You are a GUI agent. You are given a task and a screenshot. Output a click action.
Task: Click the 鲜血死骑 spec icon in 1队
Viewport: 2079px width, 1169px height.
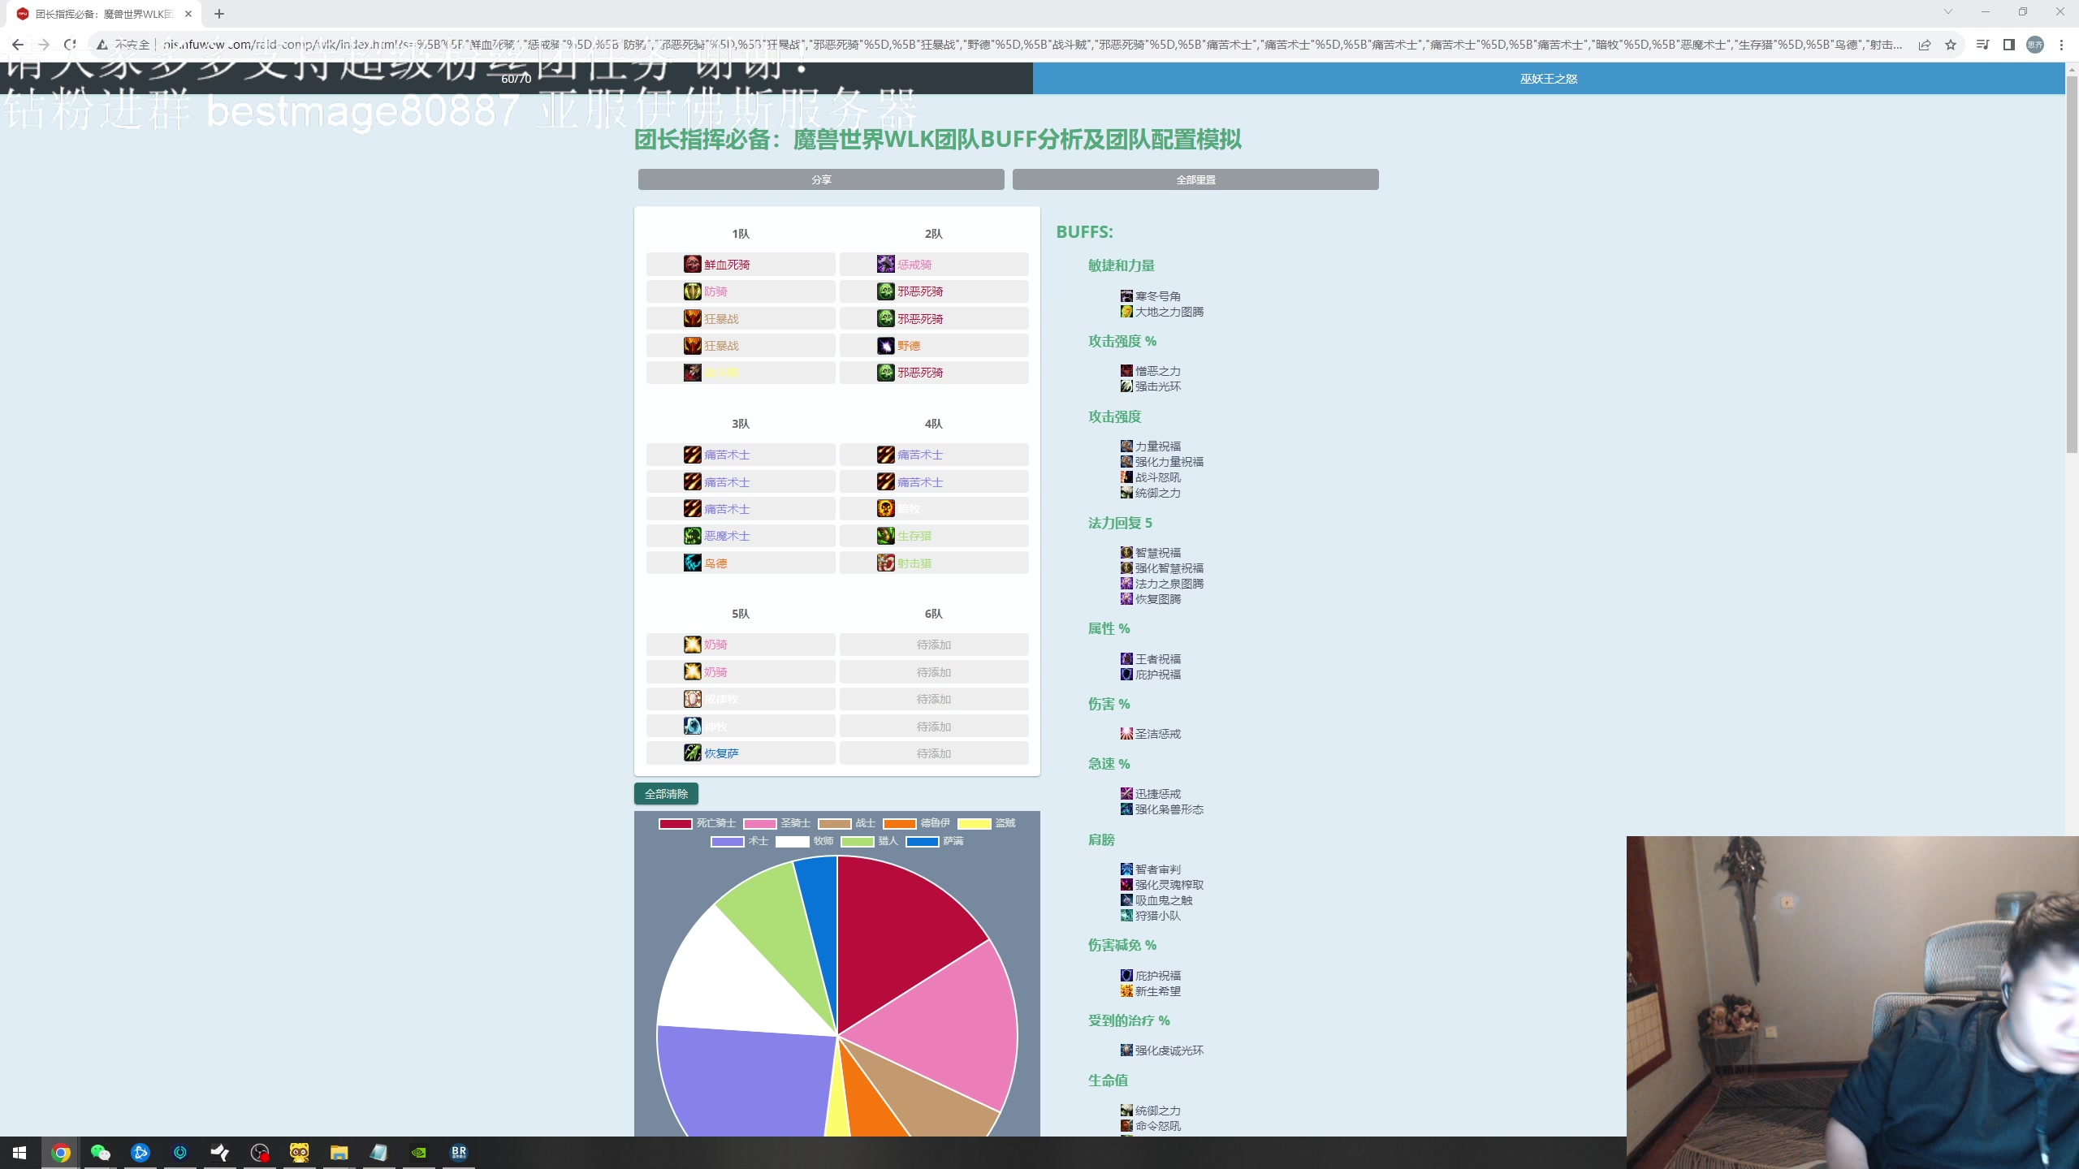coord(692,265)
